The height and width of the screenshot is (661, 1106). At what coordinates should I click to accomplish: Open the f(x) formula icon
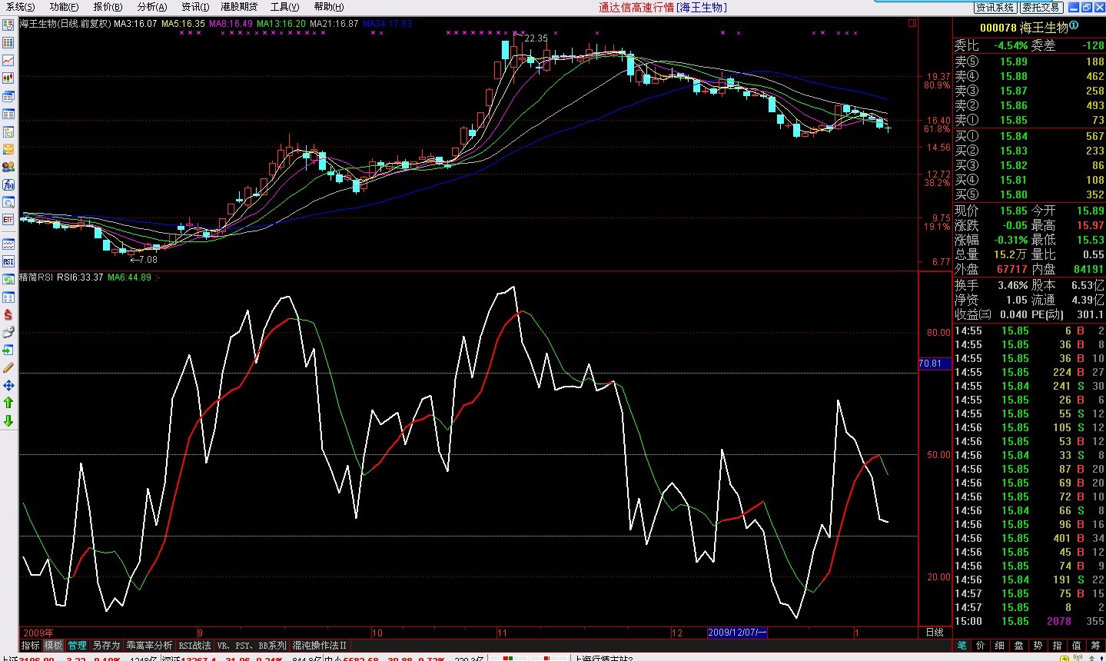point(8,184)
